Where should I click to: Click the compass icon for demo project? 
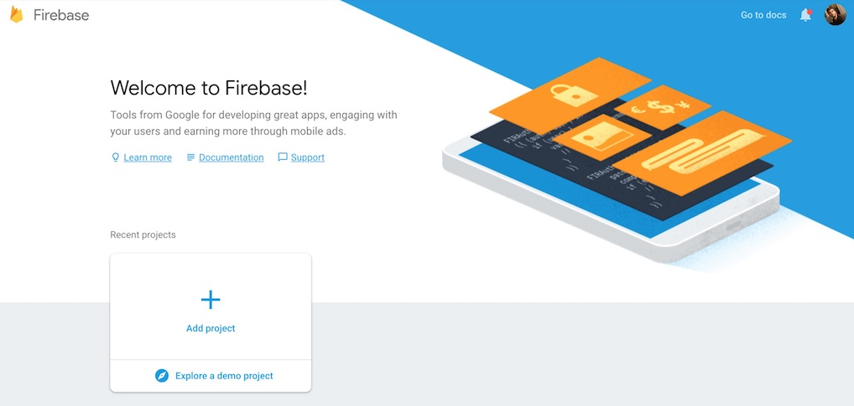[x=162, y=376]
